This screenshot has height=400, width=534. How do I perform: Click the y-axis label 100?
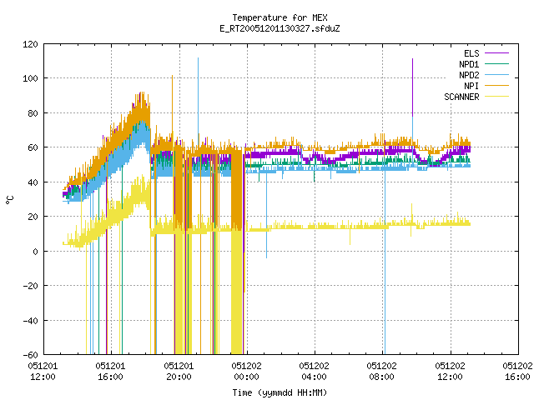pos(30,78)
